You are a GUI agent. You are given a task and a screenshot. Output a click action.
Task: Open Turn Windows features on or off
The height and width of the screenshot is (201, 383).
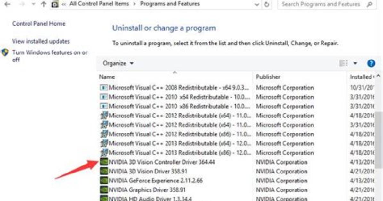click(x=50, y=56)
